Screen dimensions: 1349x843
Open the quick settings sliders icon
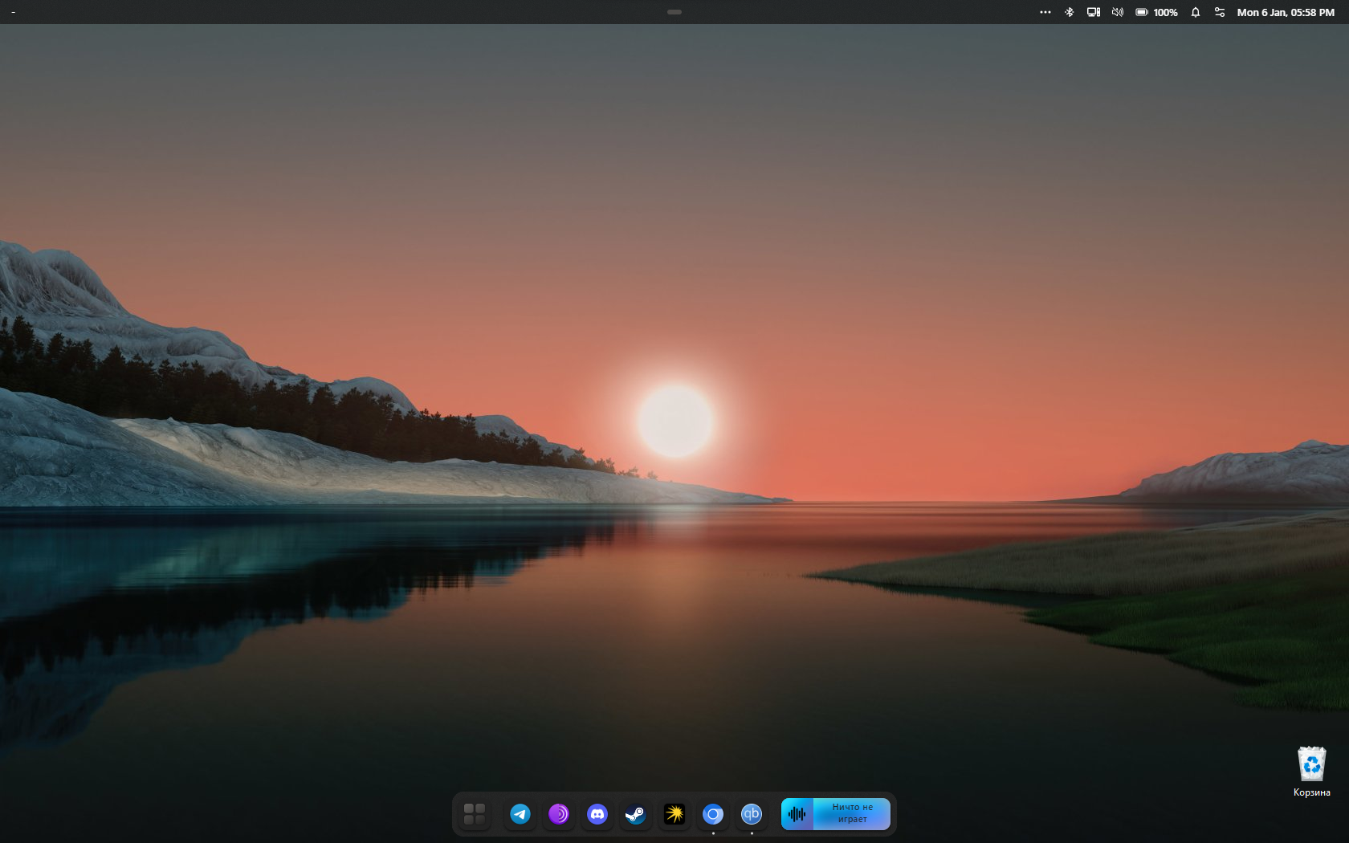[x=1220, y=12]
